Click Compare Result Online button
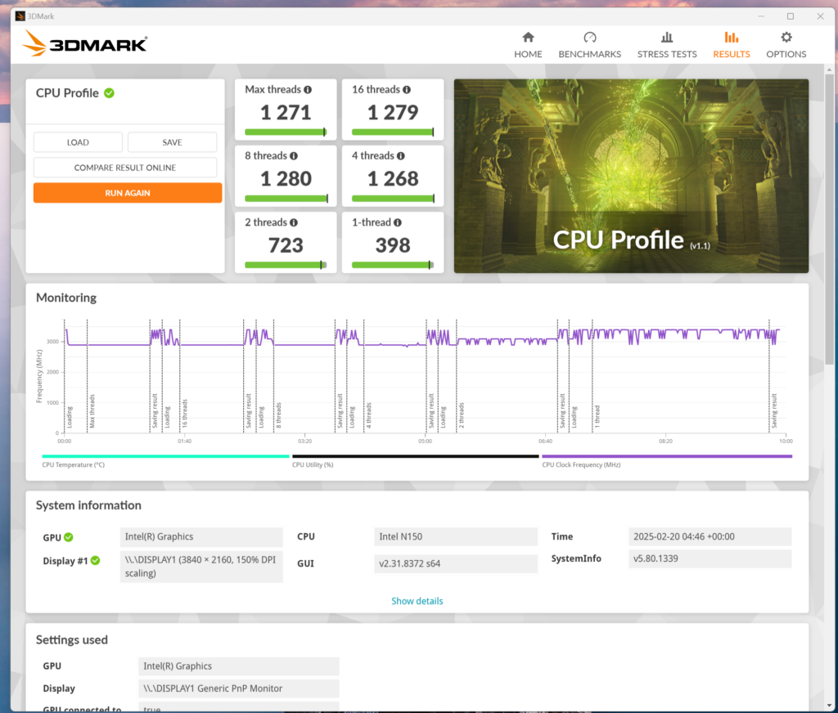Image resolution: width=838 pixels, height=713 pixels. 125,168
